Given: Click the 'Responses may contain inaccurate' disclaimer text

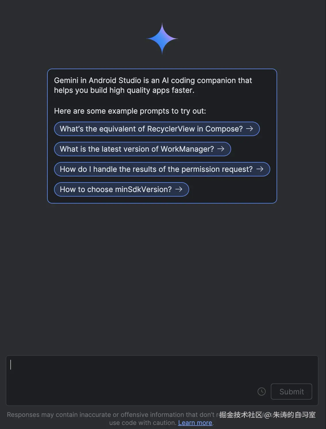Looking at the screenshot, I should tap(111, 415).
